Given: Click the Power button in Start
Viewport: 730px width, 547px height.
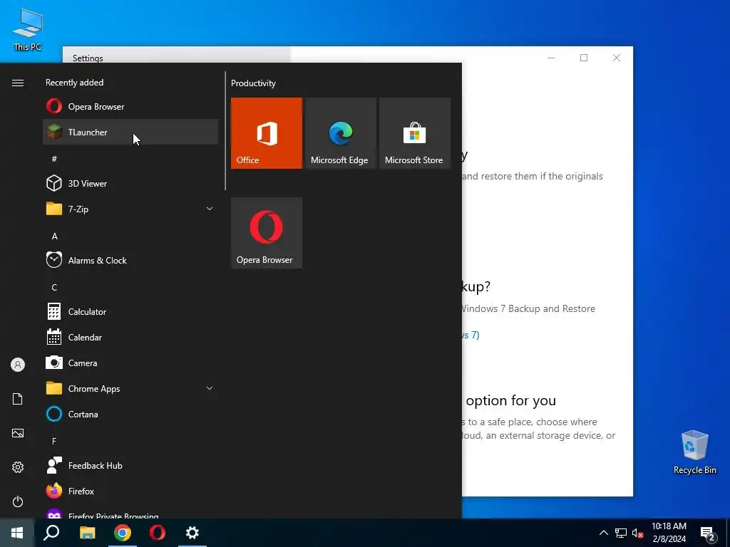Looking at the screenshot, I should click(18, 501).
